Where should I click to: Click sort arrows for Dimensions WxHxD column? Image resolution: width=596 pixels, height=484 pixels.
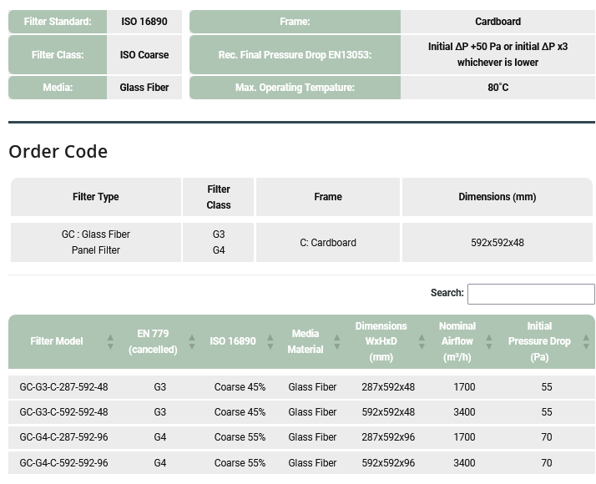pyautogui.click(x=422, y=342)
